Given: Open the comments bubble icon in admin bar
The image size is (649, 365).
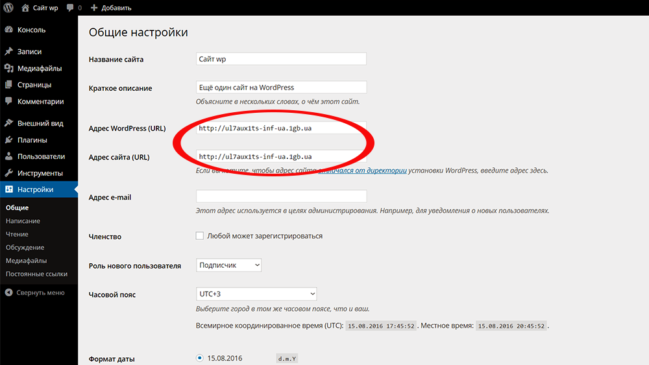Looking at the screenshot, I should tap(70, 8).
